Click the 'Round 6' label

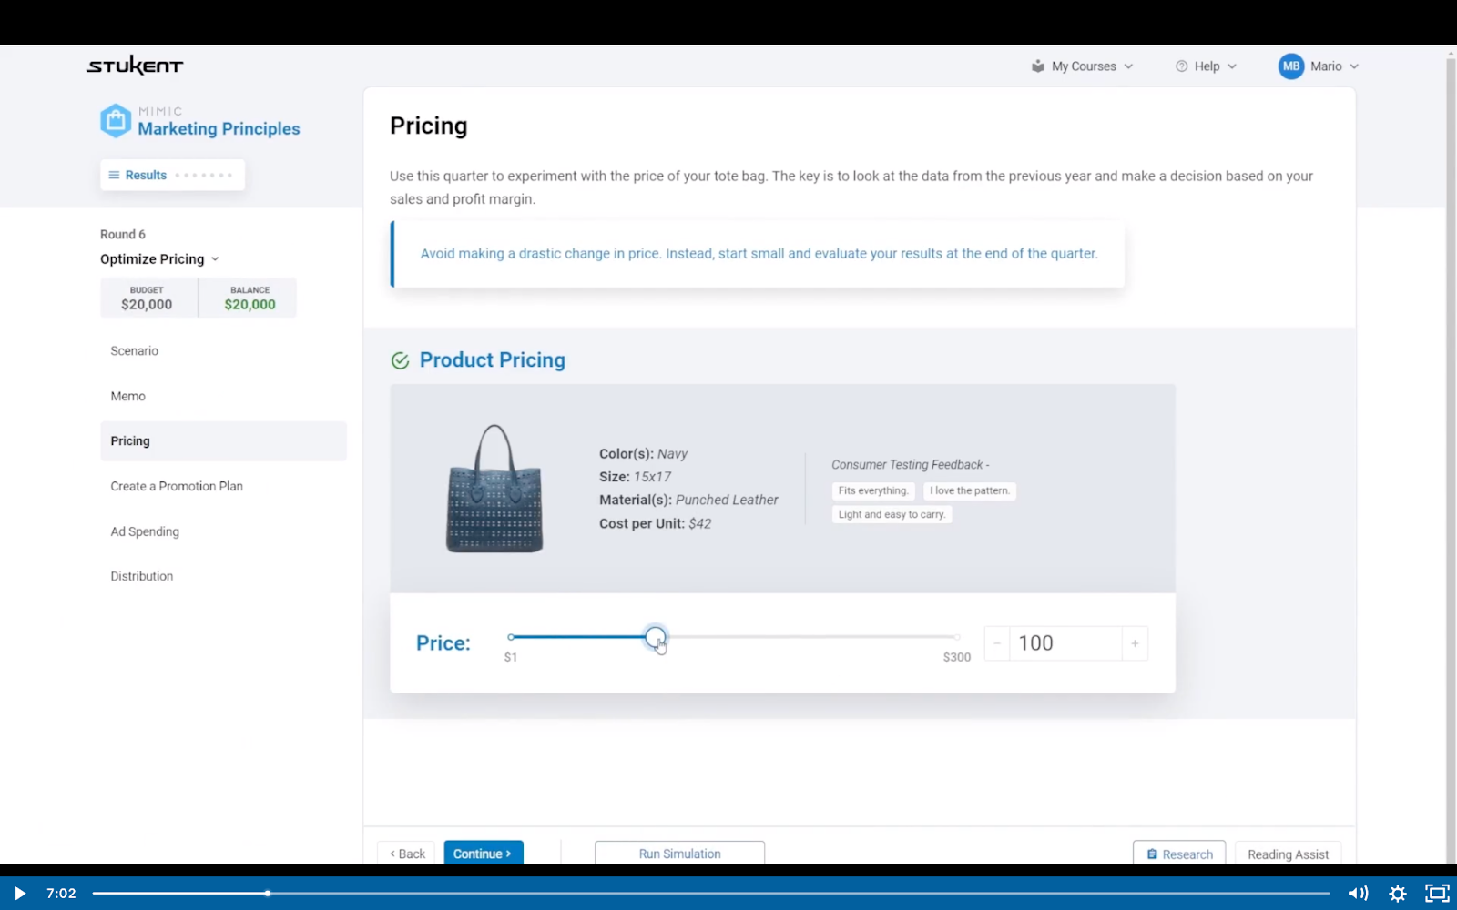[x=123, y=235]
